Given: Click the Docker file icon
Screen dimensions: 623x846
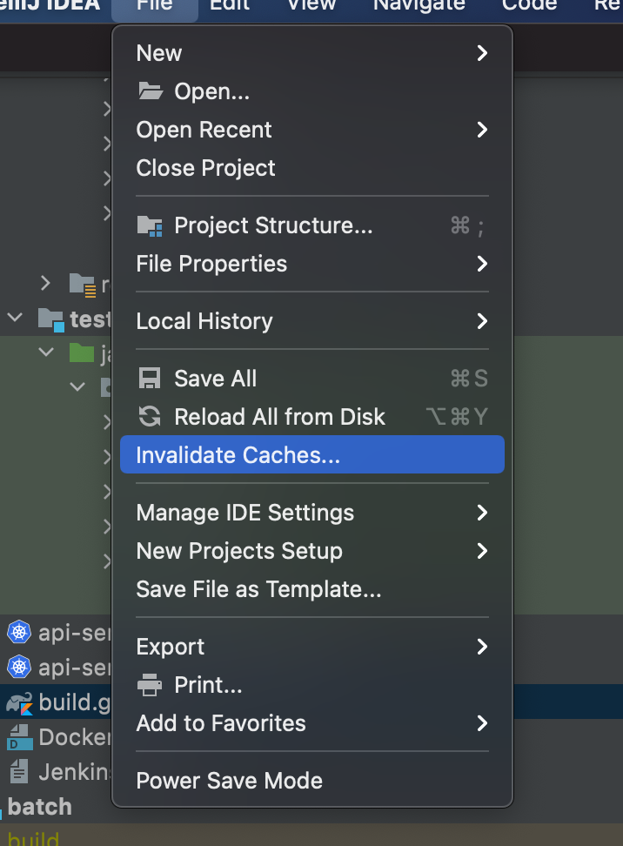Looking at the screenshot, I should click(x=19, y=737).
